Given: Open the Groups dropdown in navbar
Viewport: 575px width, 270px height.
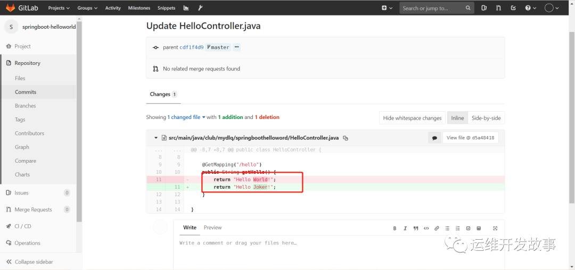Looking at the screenshot, I should click(87, 7).
